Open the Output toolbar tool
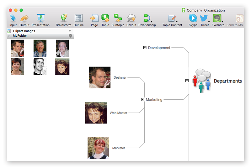The image size is (251, 168). click(24, 20)
